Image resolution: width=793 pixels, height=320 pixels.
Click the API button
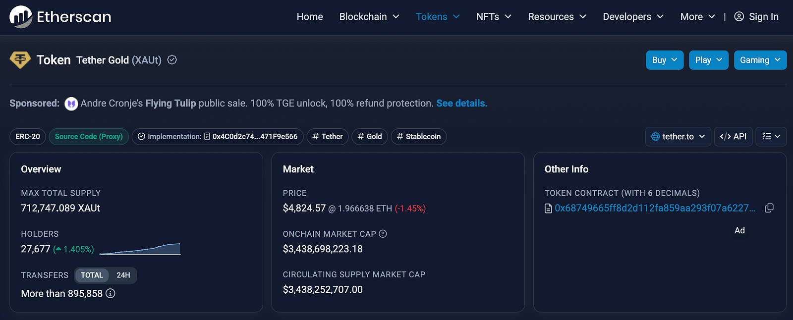(733, 136)
